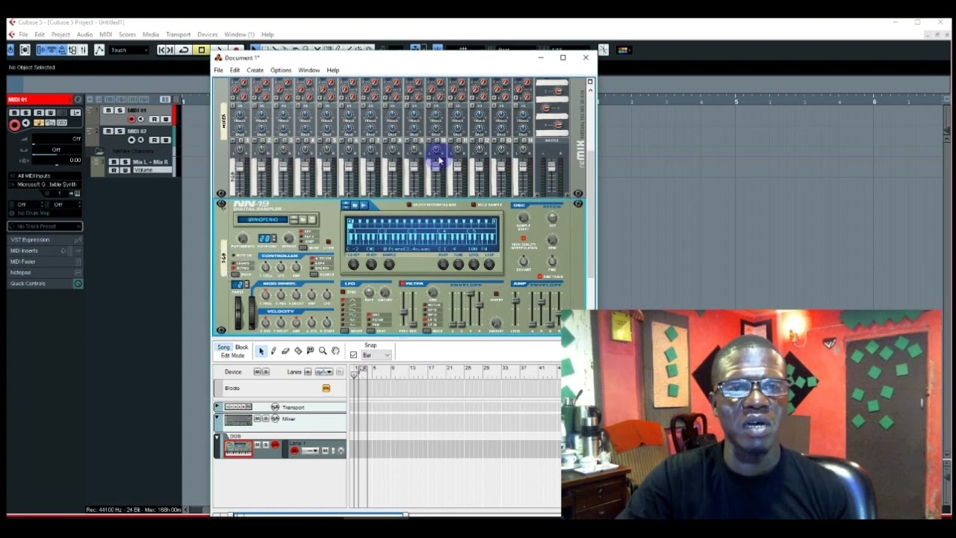Open the Reason Create menu
956x538 pixels.
coord(255,70)
